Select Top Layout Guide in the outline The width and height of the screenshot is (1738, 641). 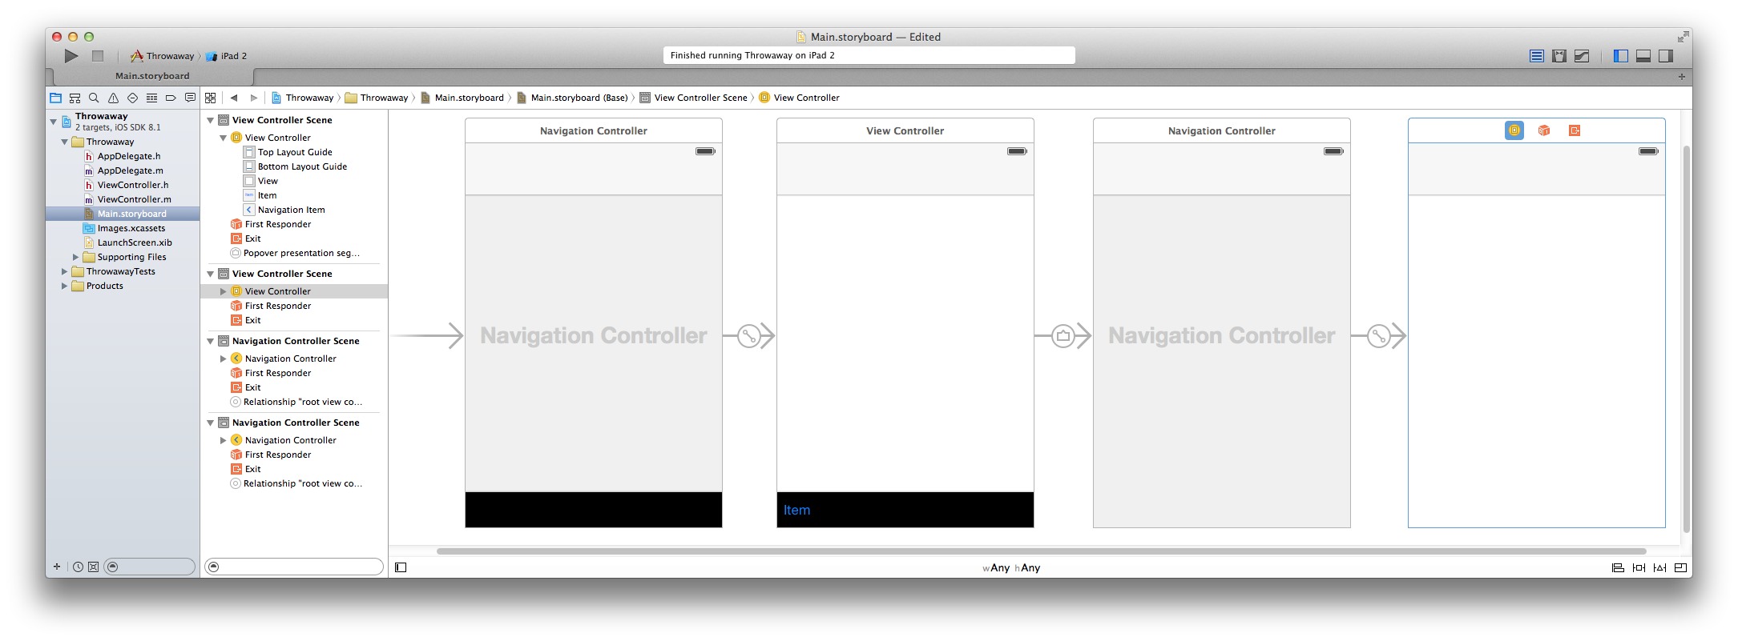(x=294, y=152)
